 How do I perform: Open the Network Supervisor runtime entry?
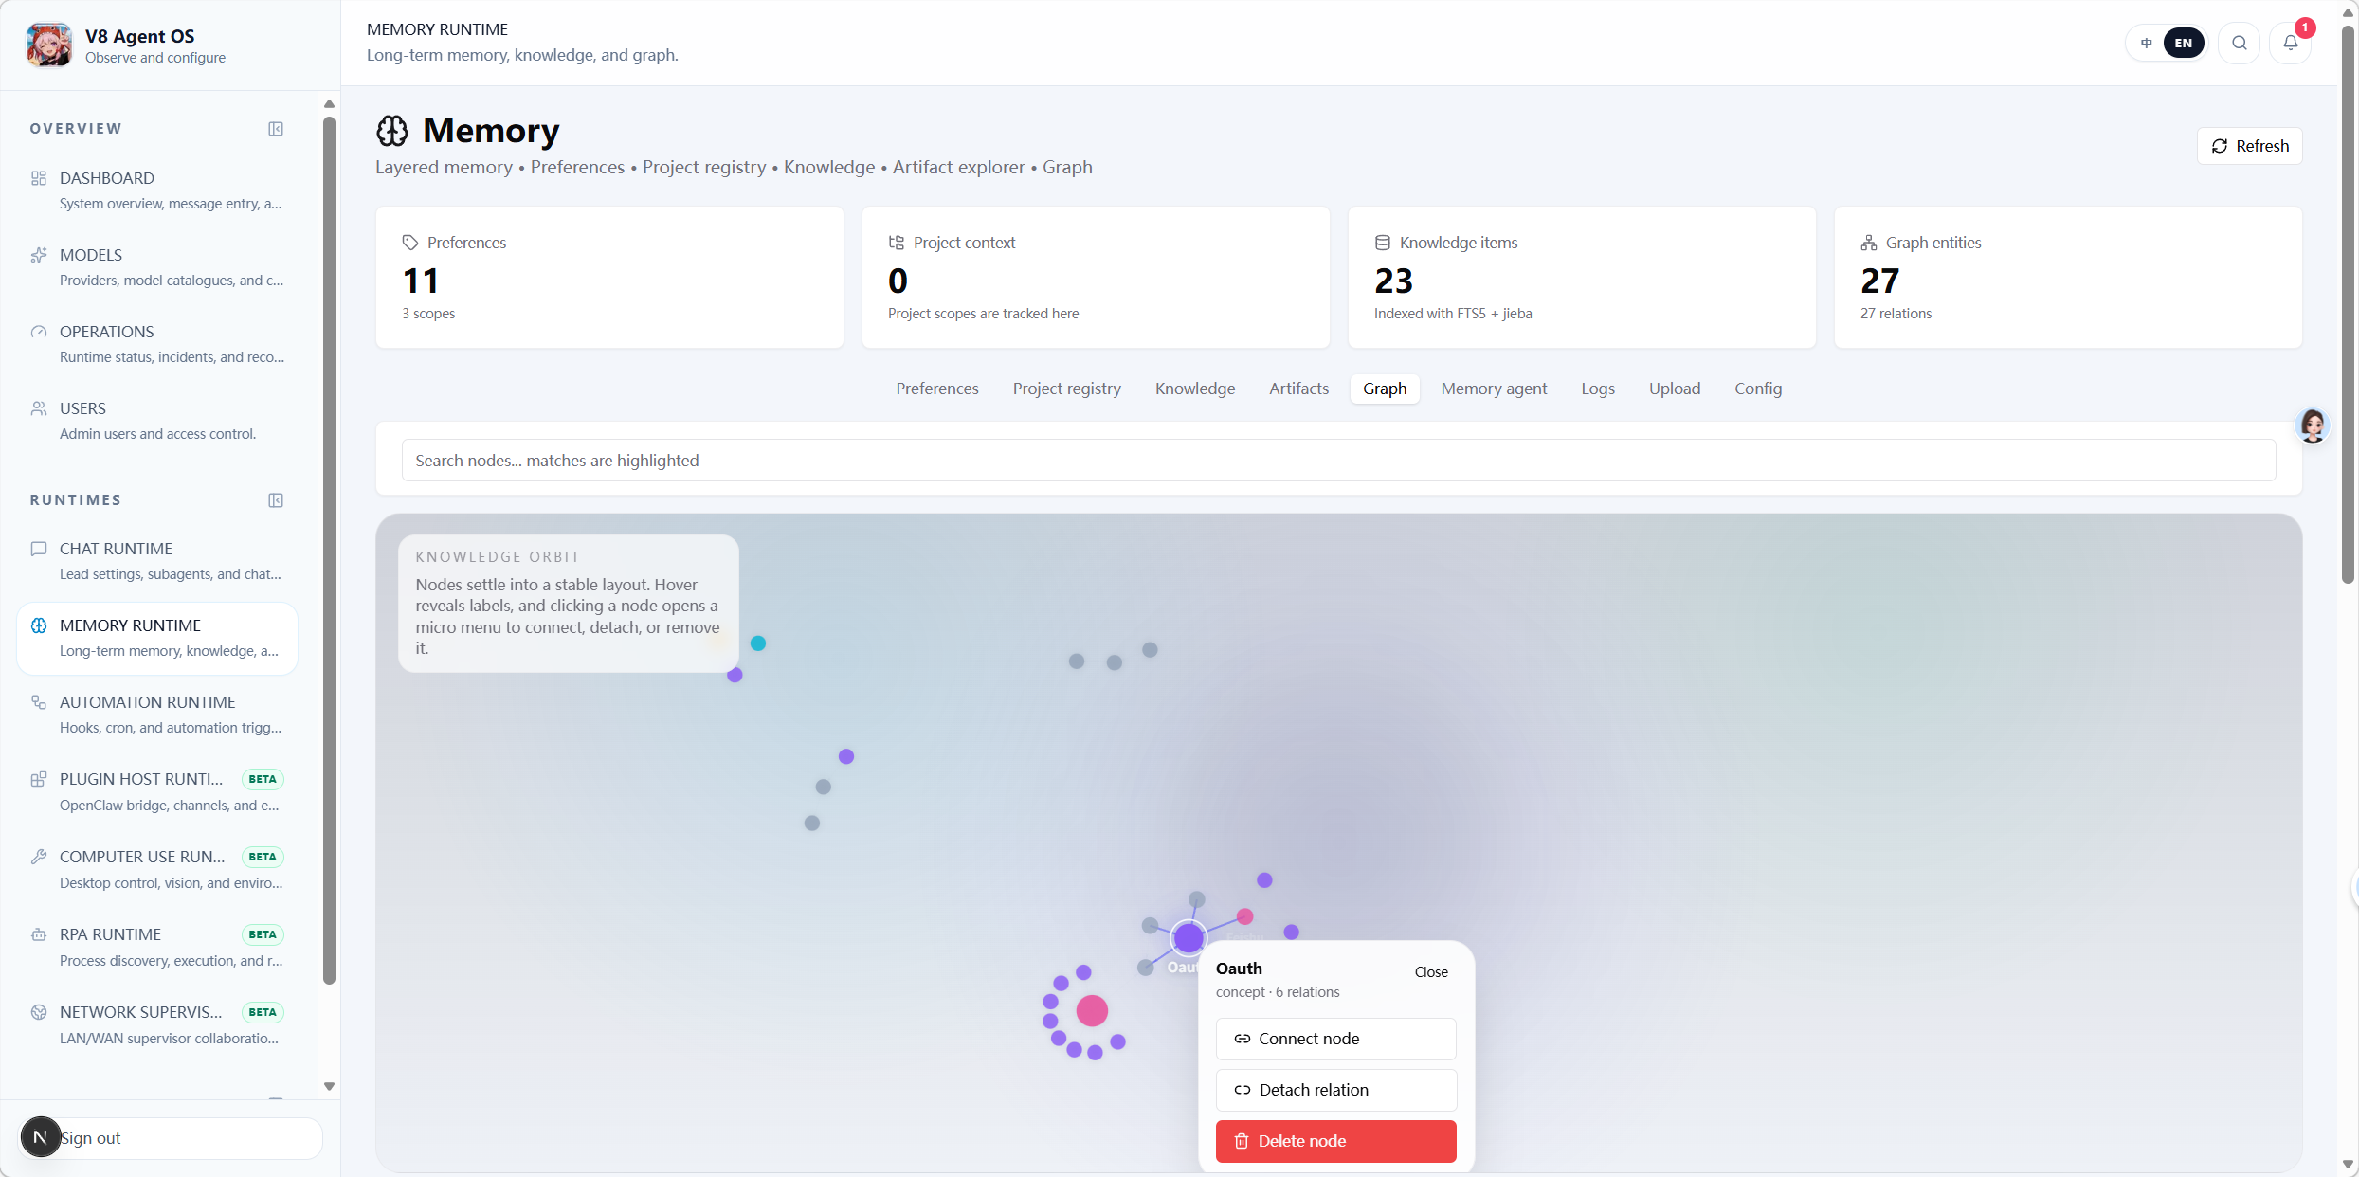(139, 1011)
